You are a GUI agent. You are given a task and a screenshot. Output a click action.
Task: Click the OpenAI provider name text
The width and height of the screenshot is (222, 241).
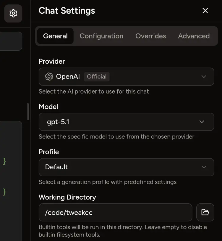pyautogui.click(x=68, y=77)
